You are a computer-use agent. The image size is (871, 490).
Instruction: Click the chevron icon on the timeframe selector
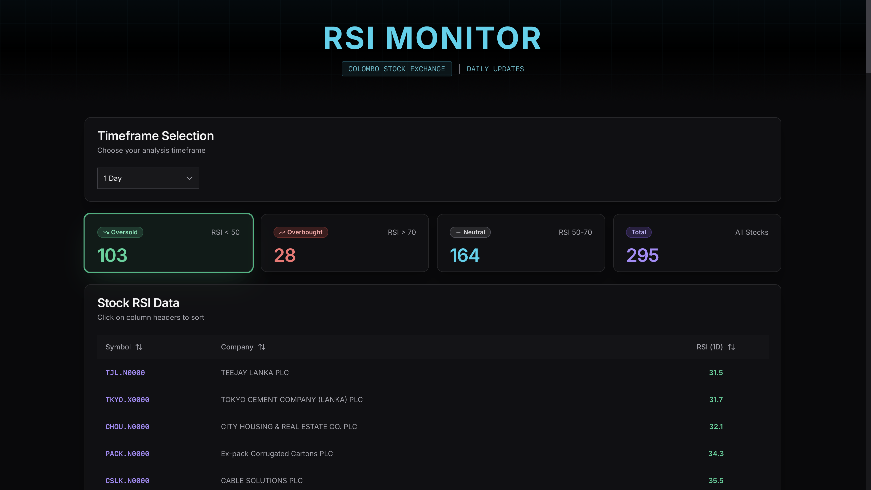pos(189,178)
